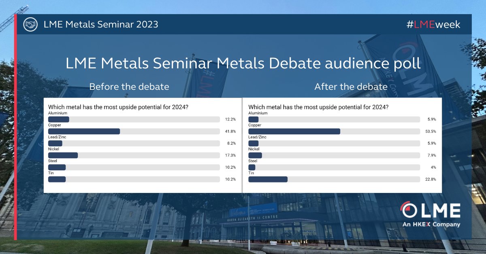Viewport: 486px width, 254px height.
Task: Click the LME Metals Seminar 2023 title
Action: [x=101, y=24]
